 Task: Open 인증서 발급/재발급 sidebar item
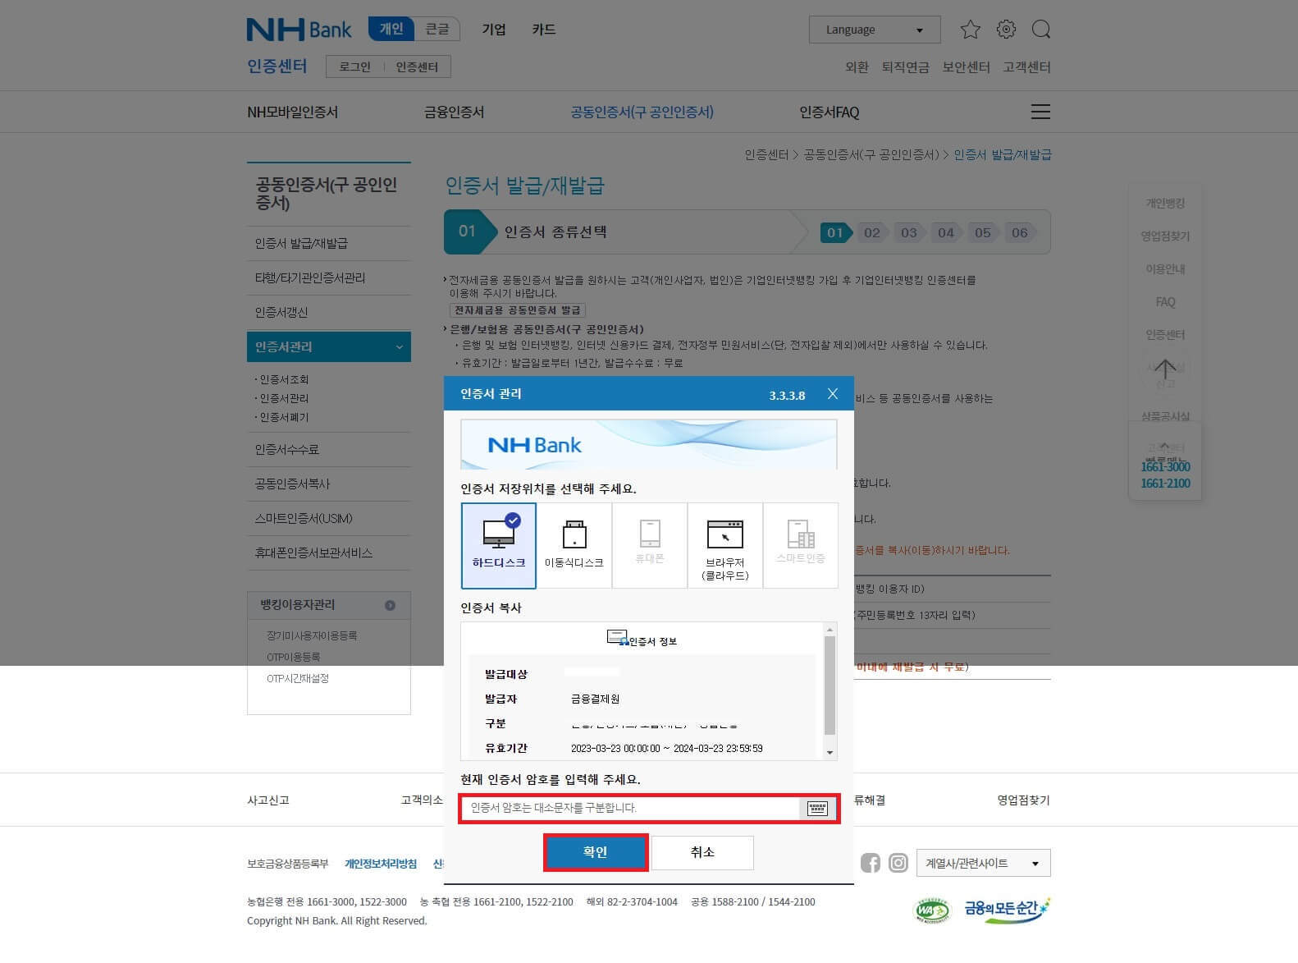click(x=328, y=244)
